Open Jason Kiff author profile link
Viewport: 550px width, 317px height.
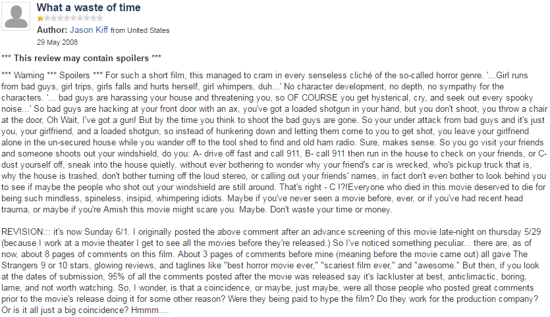coord(89,30)
